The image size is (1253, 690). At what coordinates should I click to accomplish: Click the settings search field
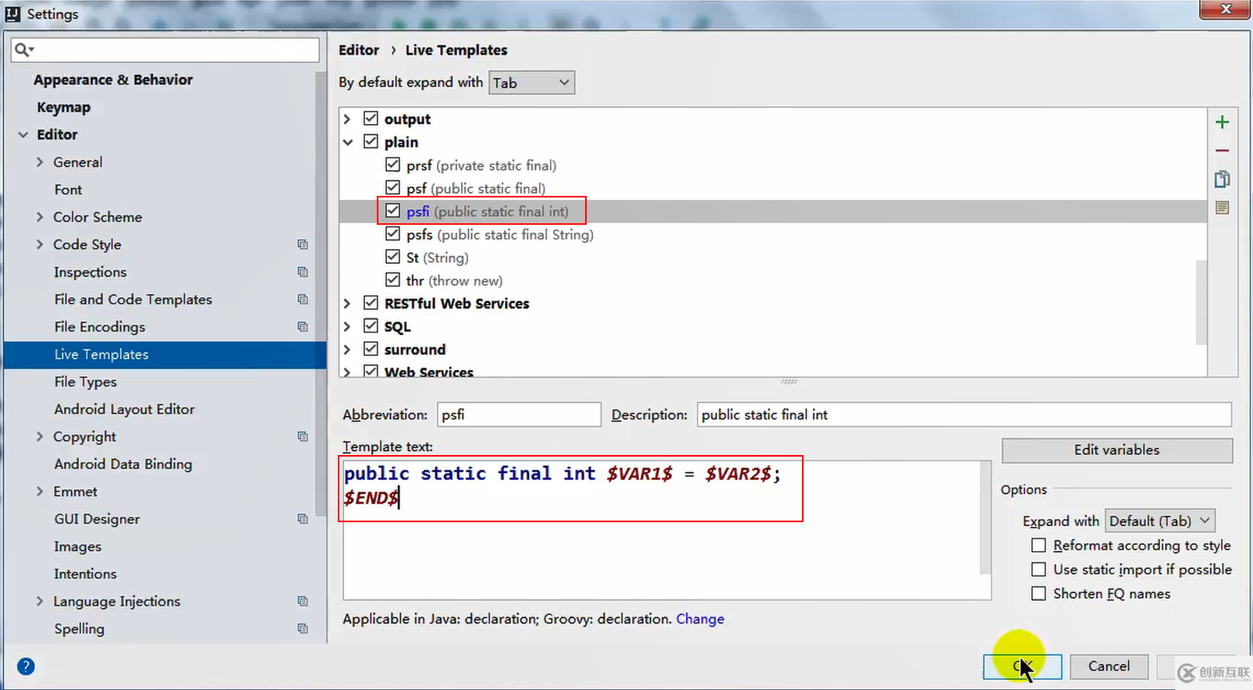(165, 50)
